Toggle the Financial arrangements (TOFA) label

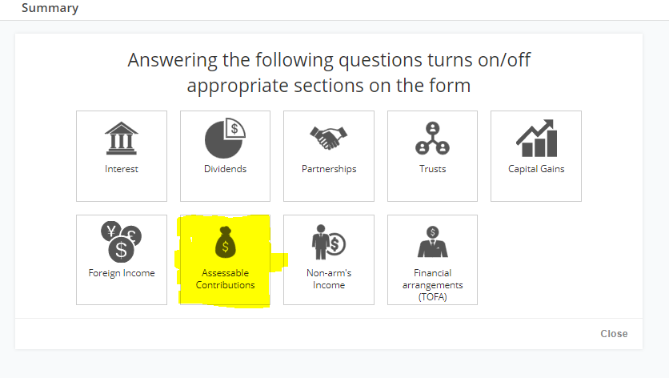click(433, 285)
